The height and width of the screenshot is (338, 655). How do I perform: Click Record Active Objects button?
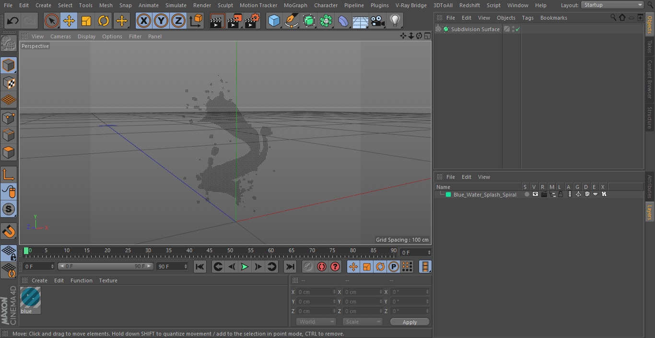pos(308,267)
